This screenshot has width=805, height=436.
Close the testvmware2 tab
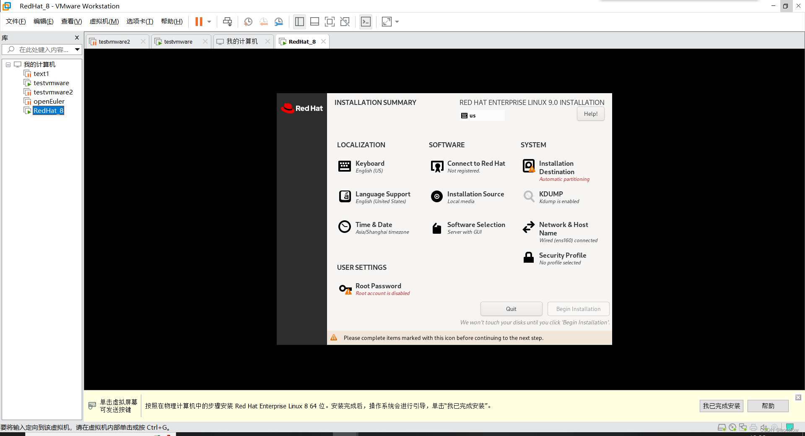pos(143,41)
